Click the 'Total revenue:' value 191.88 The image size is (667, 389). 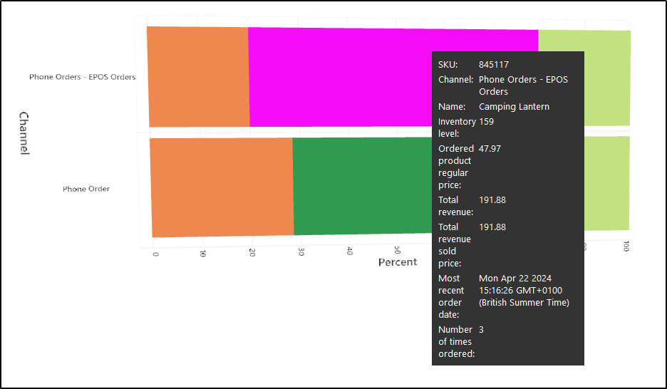click(x=492, y=199)
